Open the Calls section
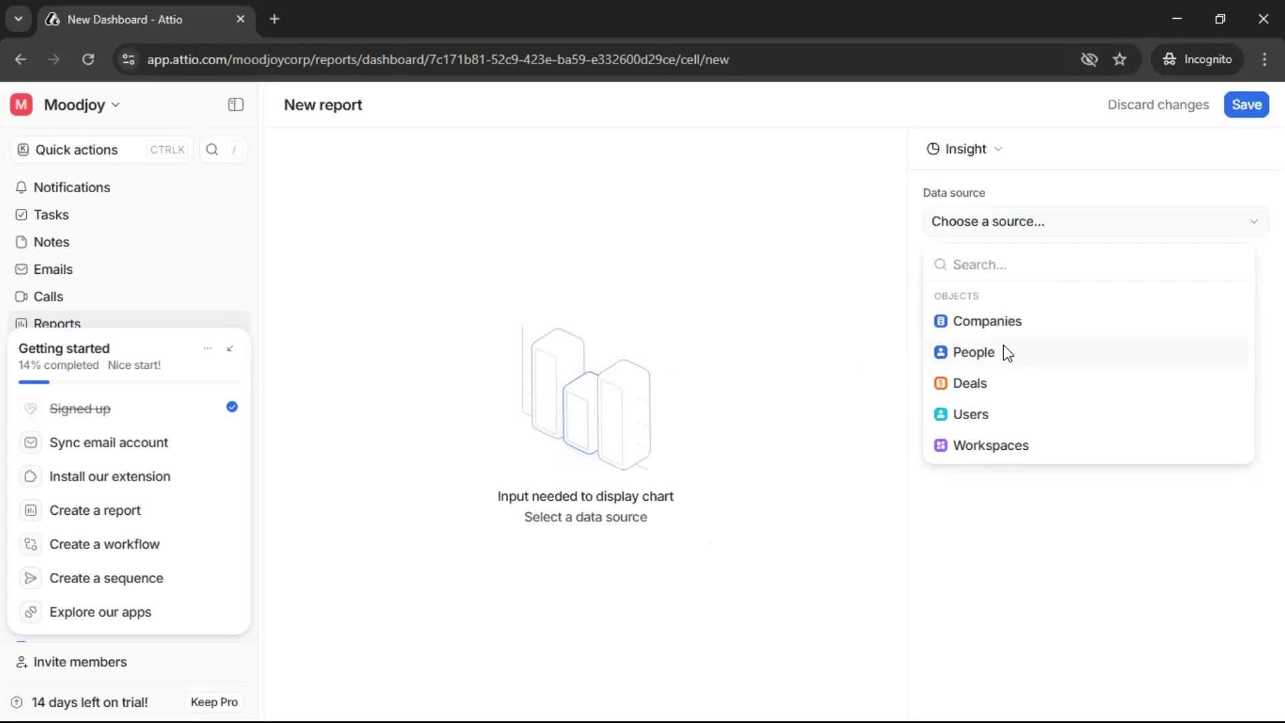The height and width of the screenshot is (723, 1285). (x=48, y=297)
